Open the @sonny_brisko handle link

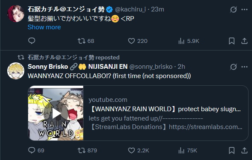coord(151,67)
